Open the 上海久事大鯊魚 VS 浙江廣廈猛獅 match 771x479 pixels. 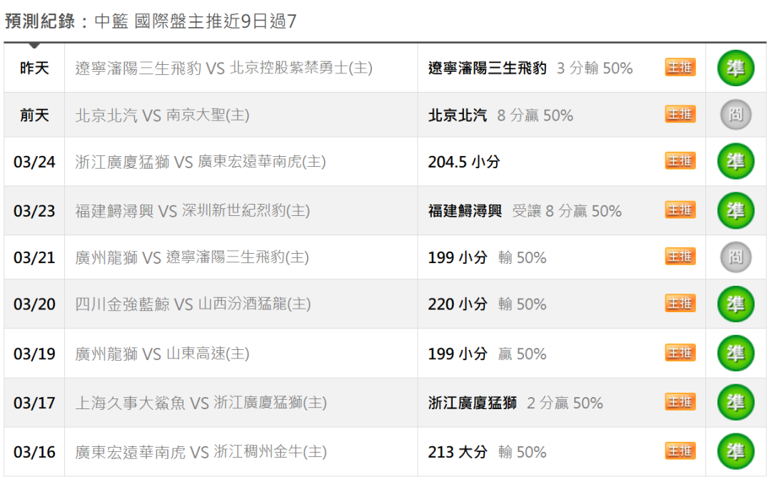tap(201, 403)
